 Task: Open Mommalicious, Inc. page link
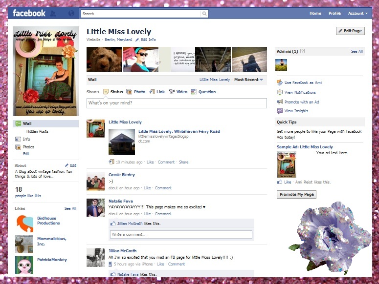pos(51,241)
